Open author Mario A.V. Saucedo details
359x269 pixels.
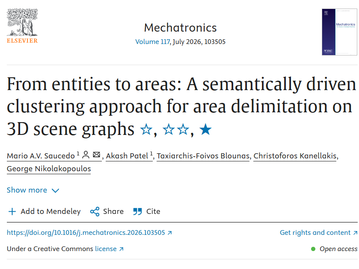point(41,156)
